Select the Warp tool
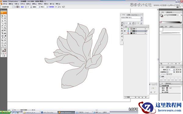This screenshot has height=114, width=183. pos(2,30)
